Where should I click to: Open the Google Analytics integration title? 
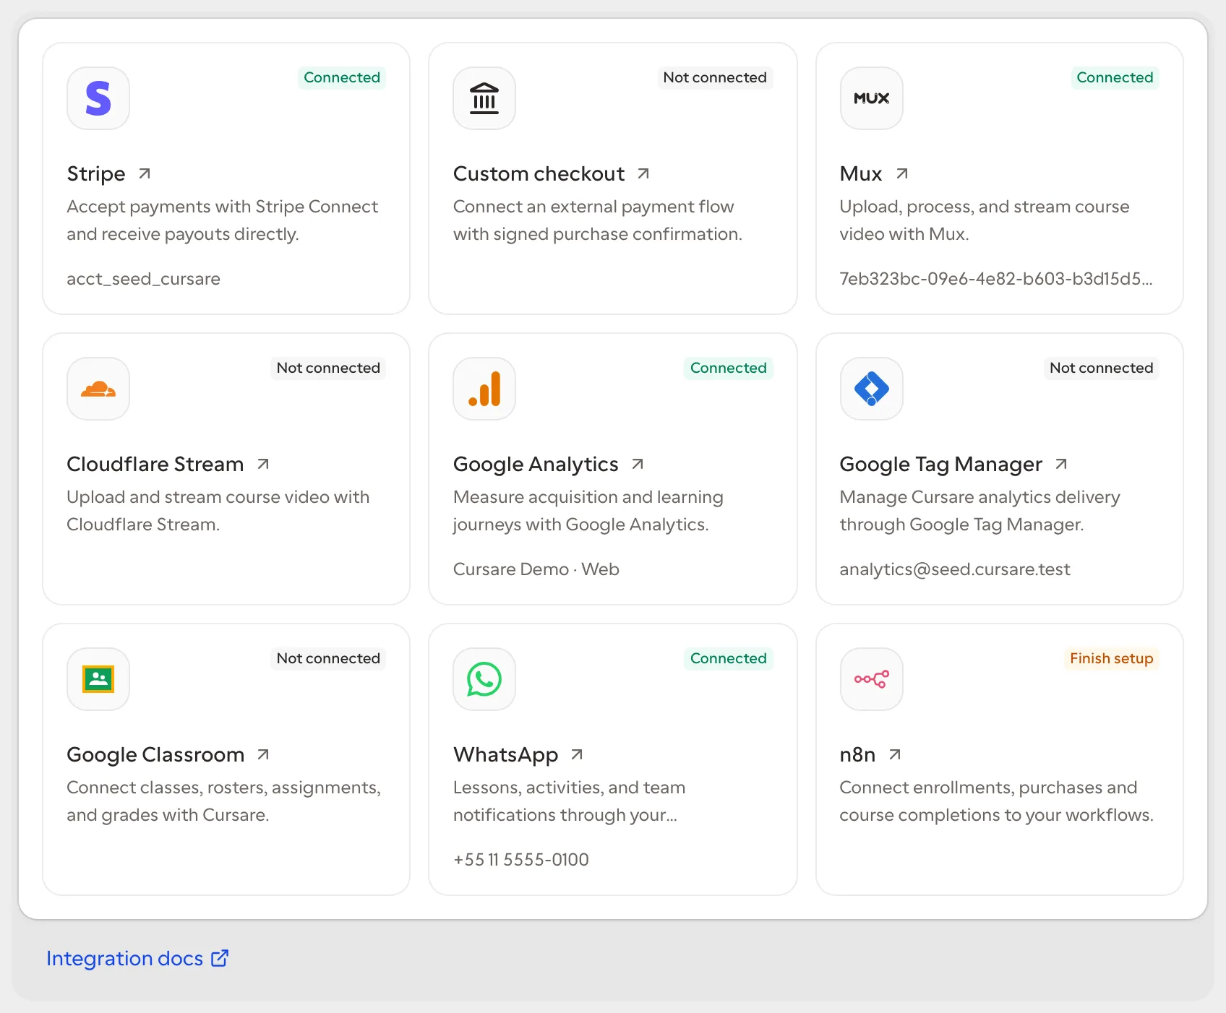(x=536, y=465)
